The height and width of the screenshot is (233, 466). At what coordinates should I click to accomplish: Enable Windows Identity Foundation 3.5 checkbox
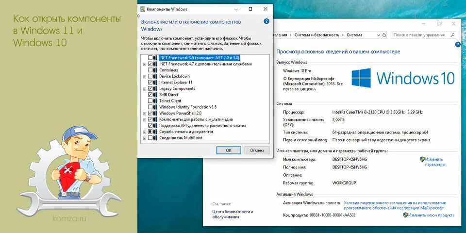150,107
